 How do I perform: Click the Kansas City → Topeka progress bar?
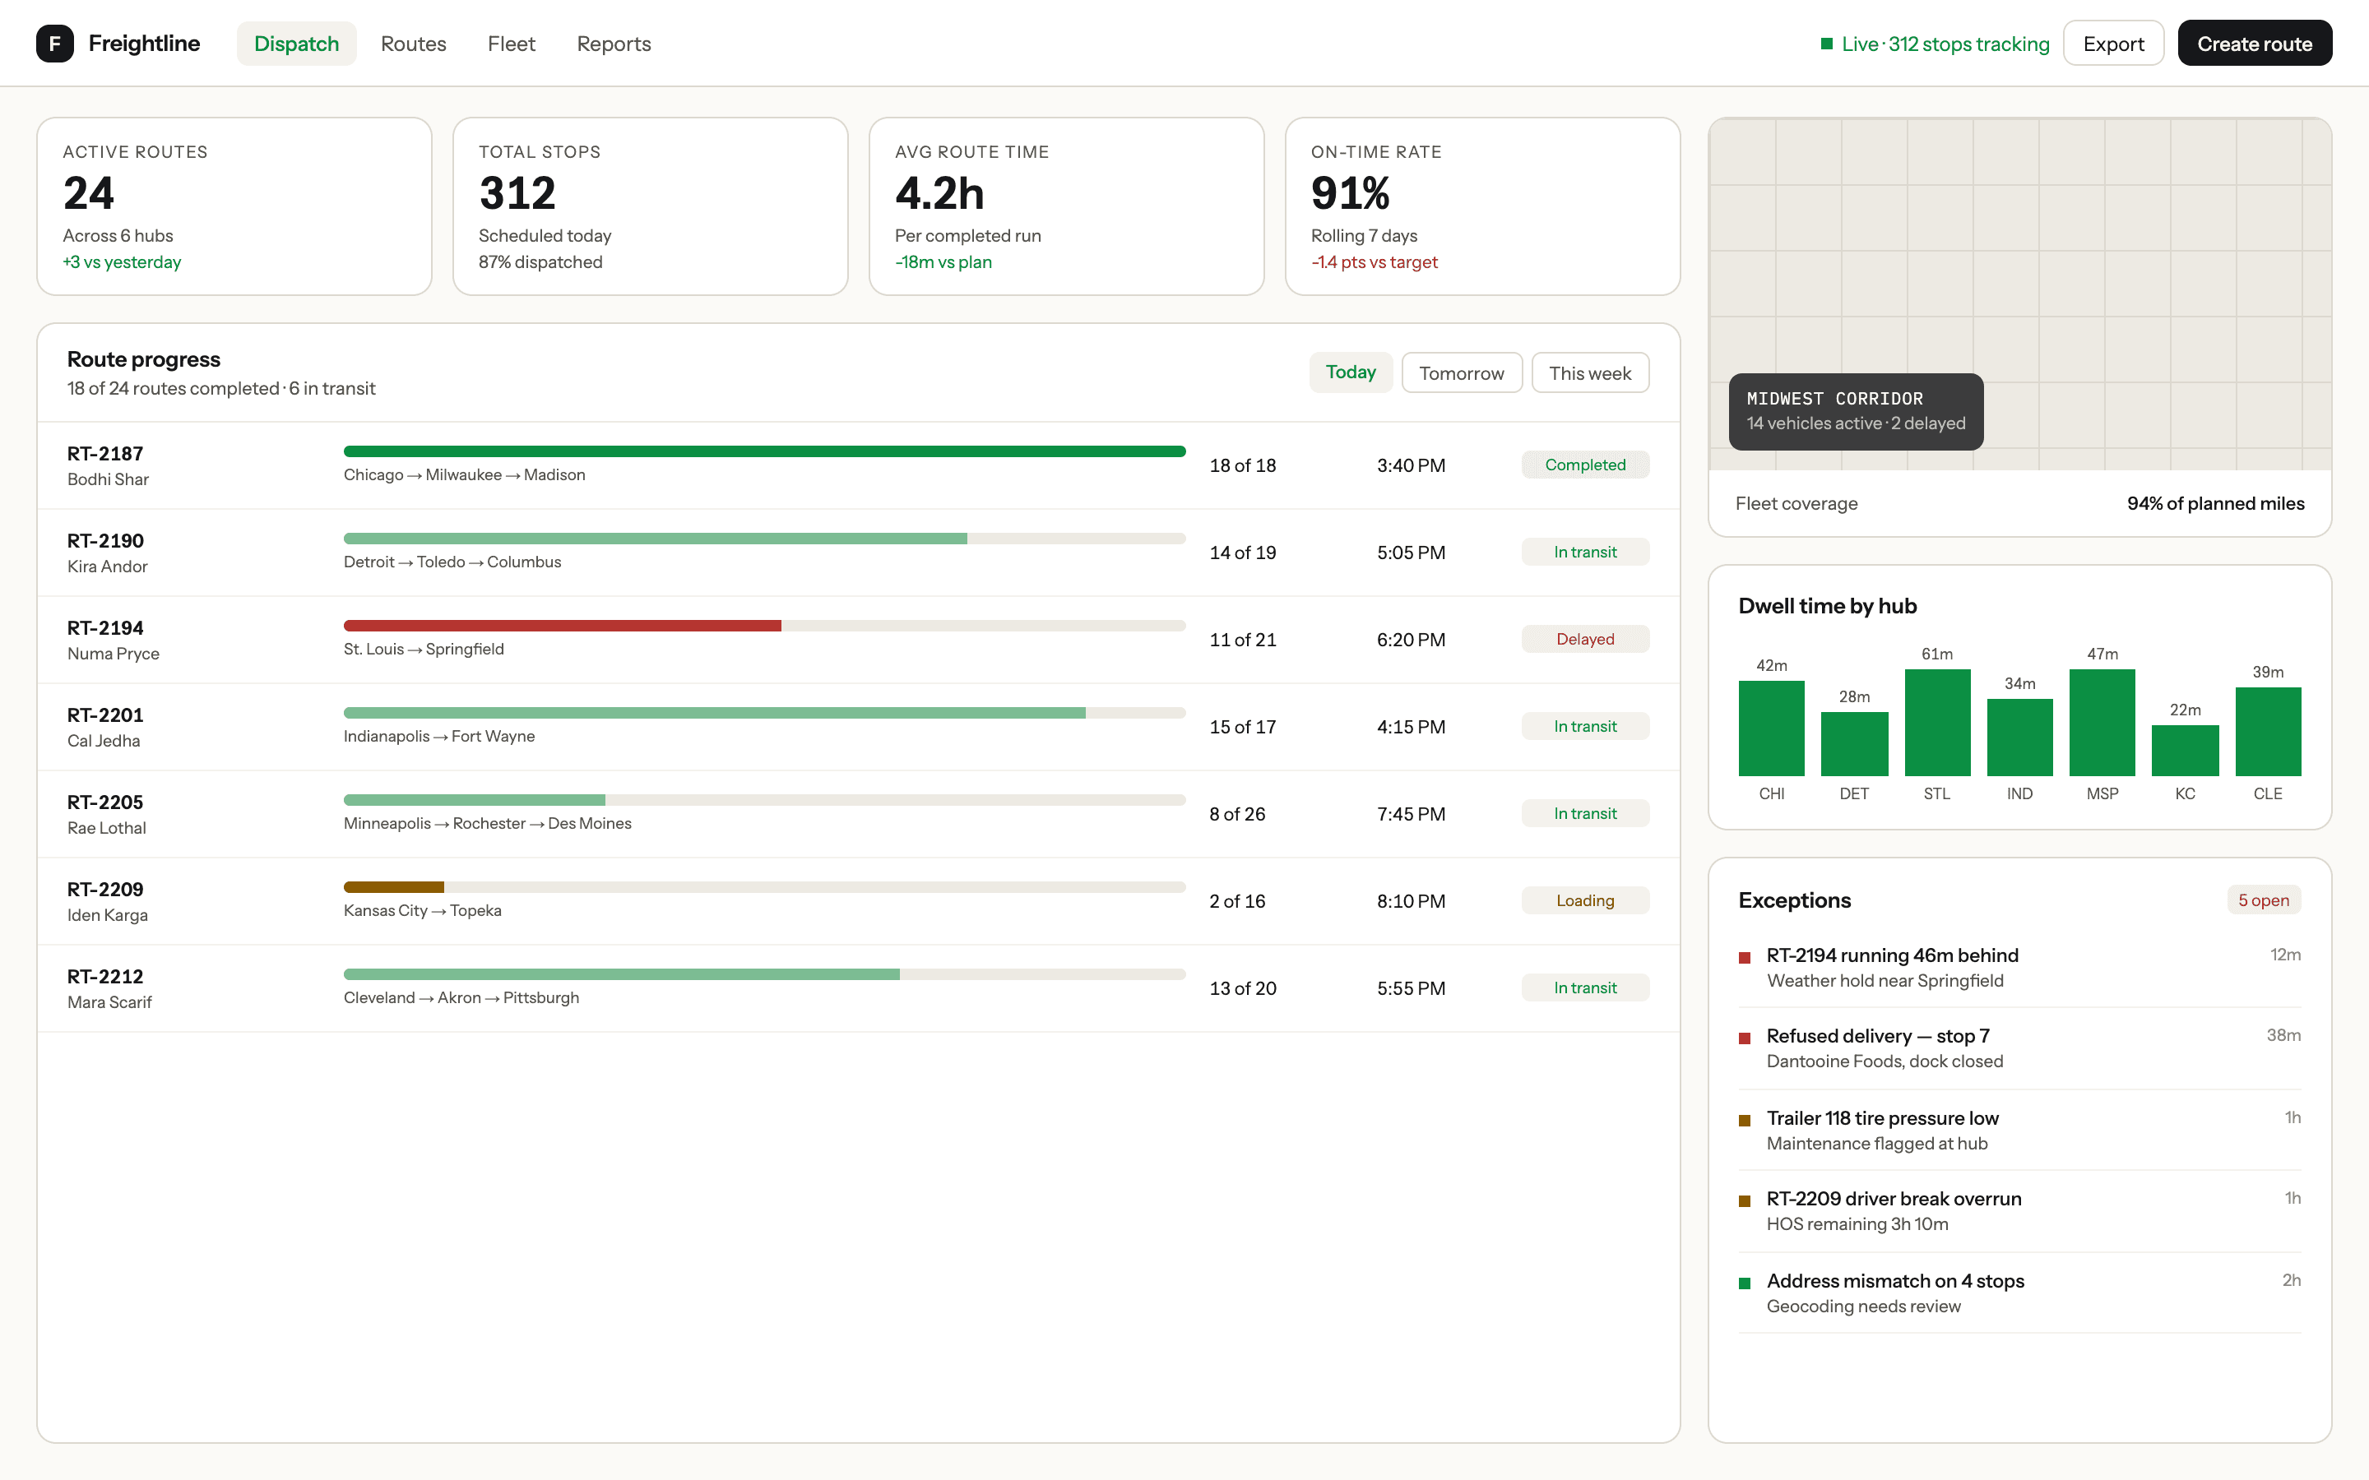(x=764, y=887)
